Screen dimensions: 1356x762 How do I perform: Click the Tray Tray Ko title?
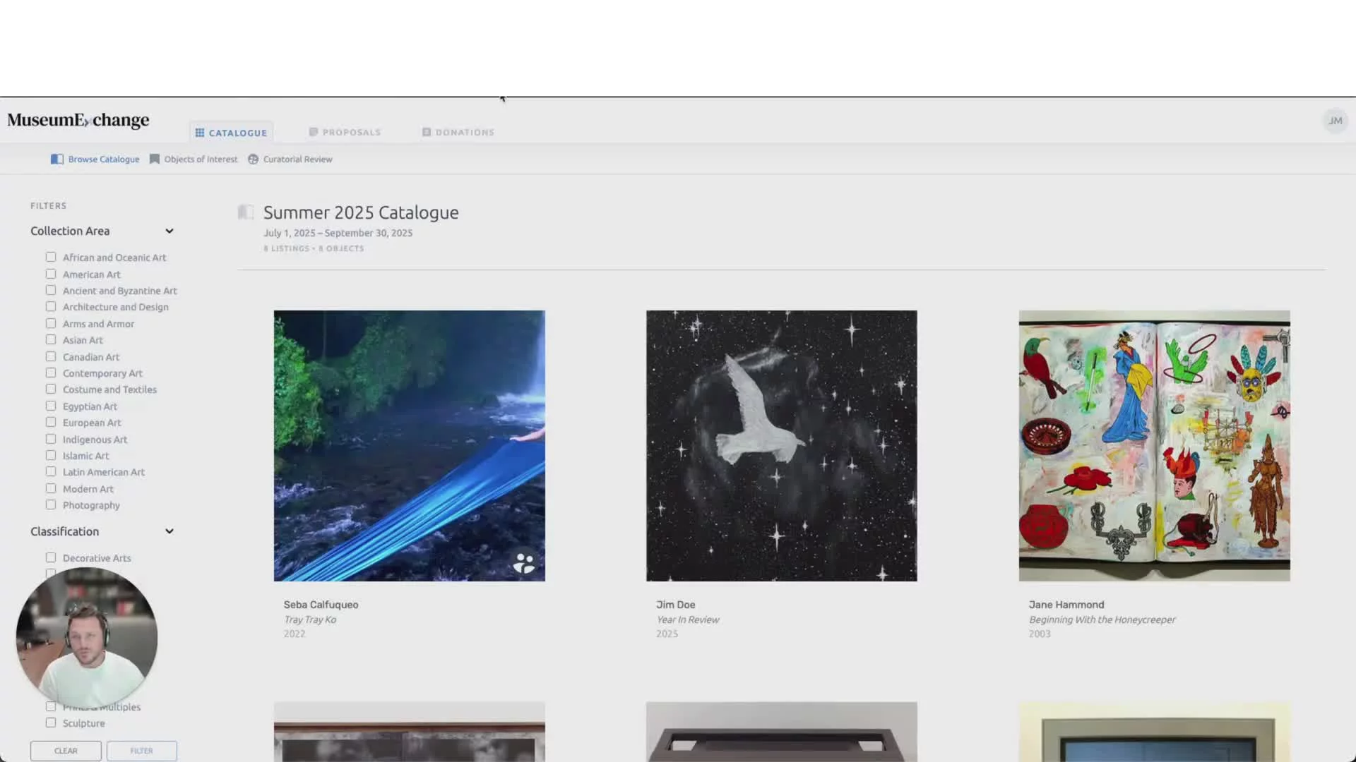(310, 619)
